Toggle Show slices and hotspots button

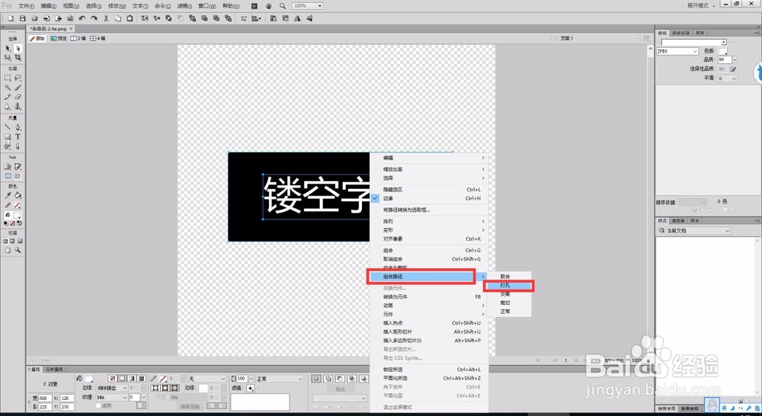[x=18, y=176]
